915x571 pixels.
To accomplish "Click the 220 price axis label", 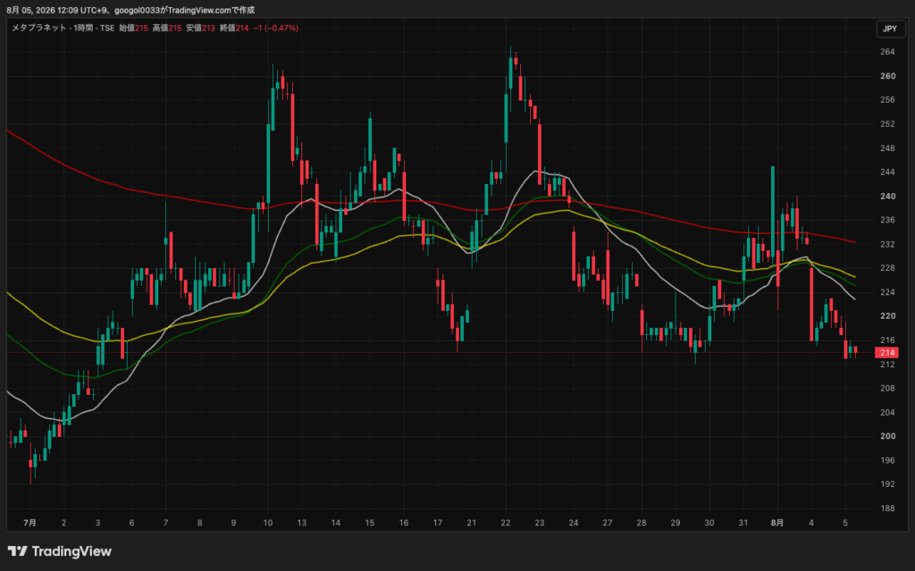I will click(887, 315).
